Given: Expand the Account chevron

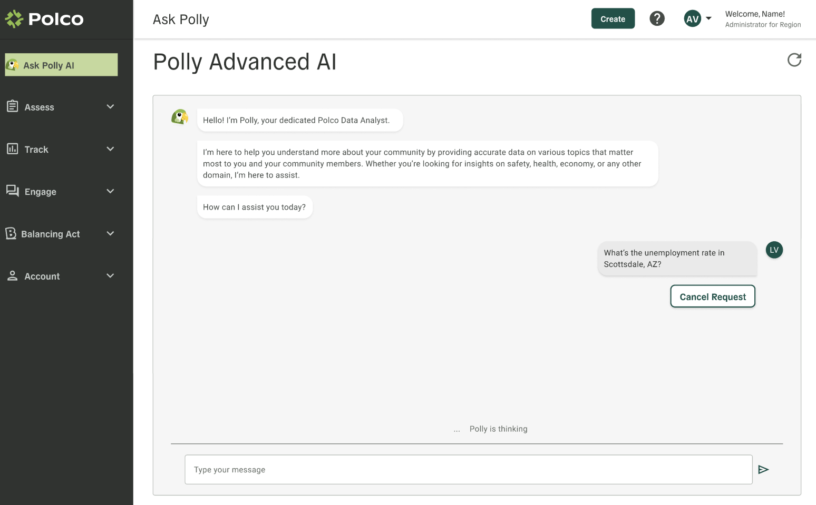Looking at the screenshot, I should [x=110, y=276].
